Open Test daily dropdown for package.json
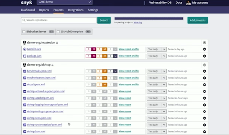This screenshot has width=229, height=135. click(x=157, y=56)
